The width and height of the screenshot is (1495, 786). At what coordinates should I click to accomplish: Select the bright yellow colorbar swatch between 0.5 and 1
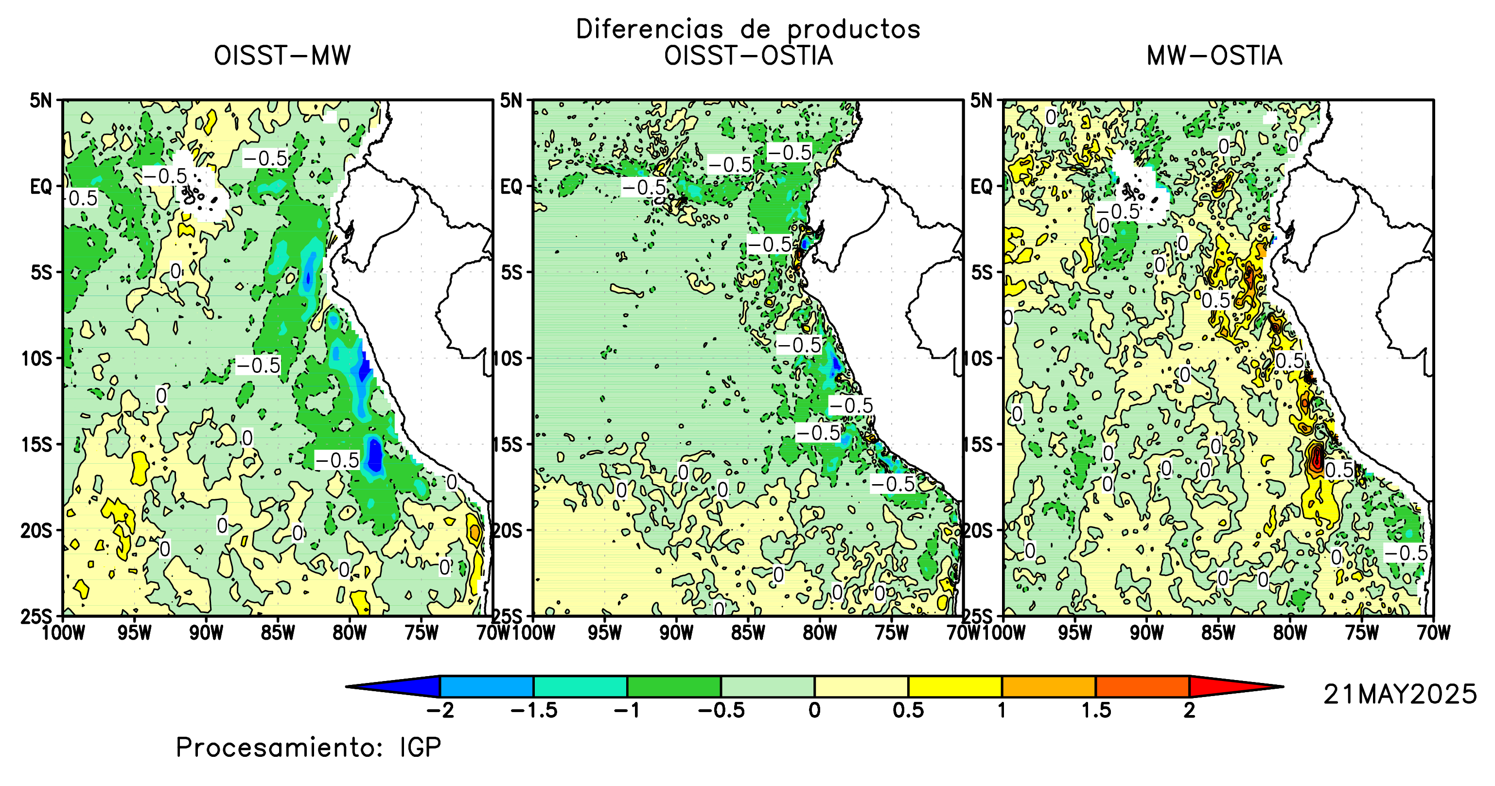click(955, 686)
